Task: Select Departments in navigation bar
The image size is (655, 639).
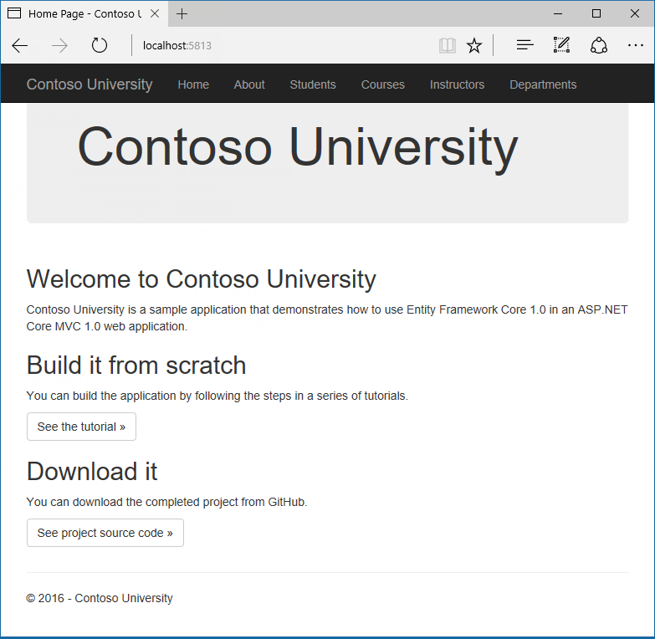Action: [x=543, y=84]
